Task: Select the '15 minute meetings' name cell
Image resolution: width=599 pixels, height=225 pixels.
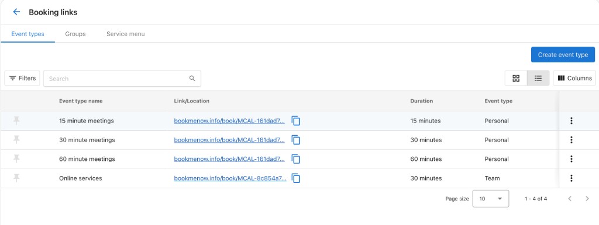Action: [x=87, y=121]
